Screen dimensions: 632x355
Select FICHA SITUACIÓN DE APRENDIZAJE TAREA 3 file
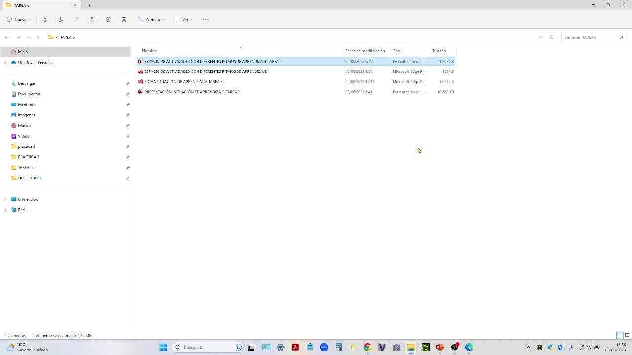pos(296,82)
